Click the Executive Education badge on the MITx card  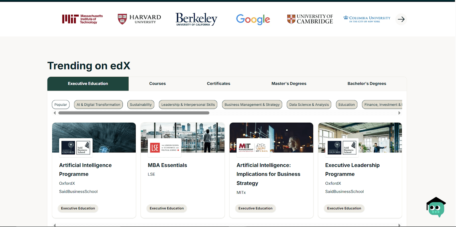(255, 209)
